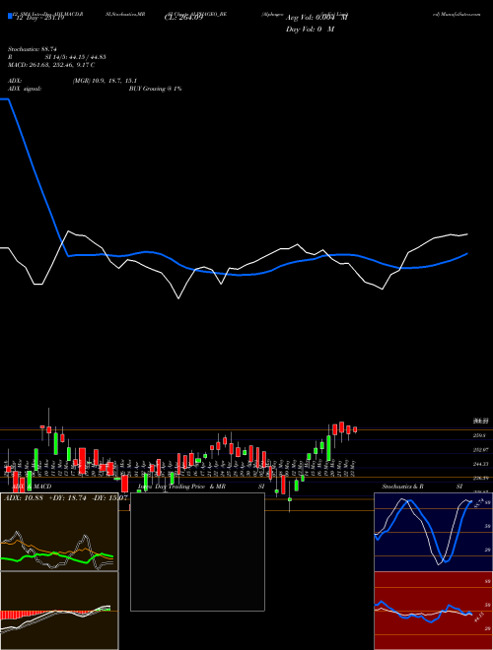Click the 'Stochastics & R SI' panel title

coord(422,487)
